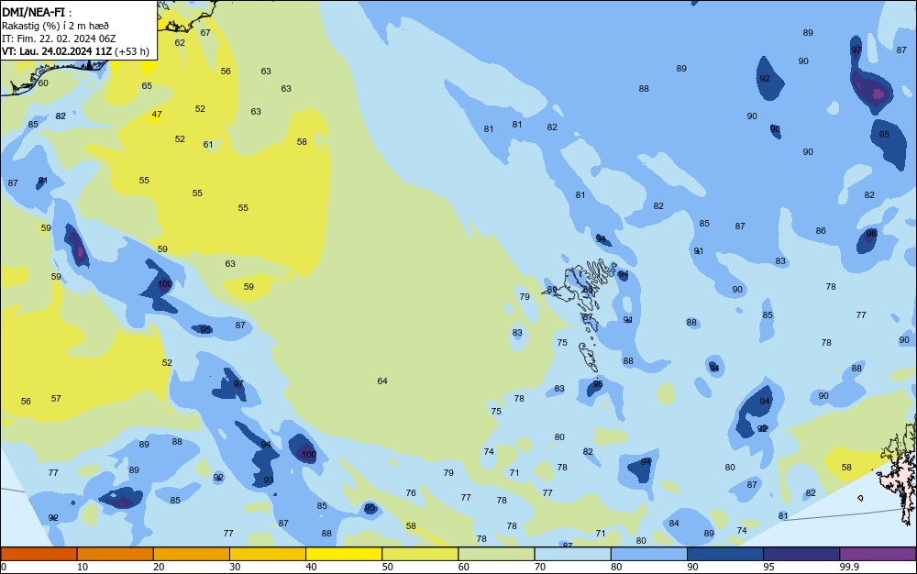
Task: Click the 10–20 orange legend segment
Action: pyautogui.click(x=116, y=554)
